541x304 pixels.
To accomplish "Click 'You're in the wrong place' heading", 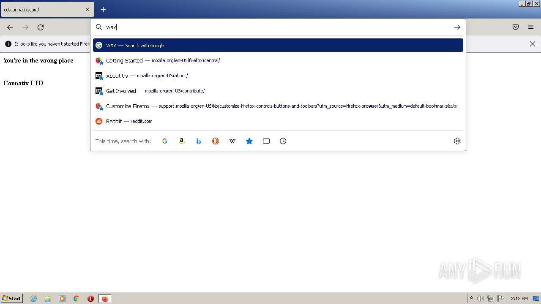I will (x=38, y=60).
